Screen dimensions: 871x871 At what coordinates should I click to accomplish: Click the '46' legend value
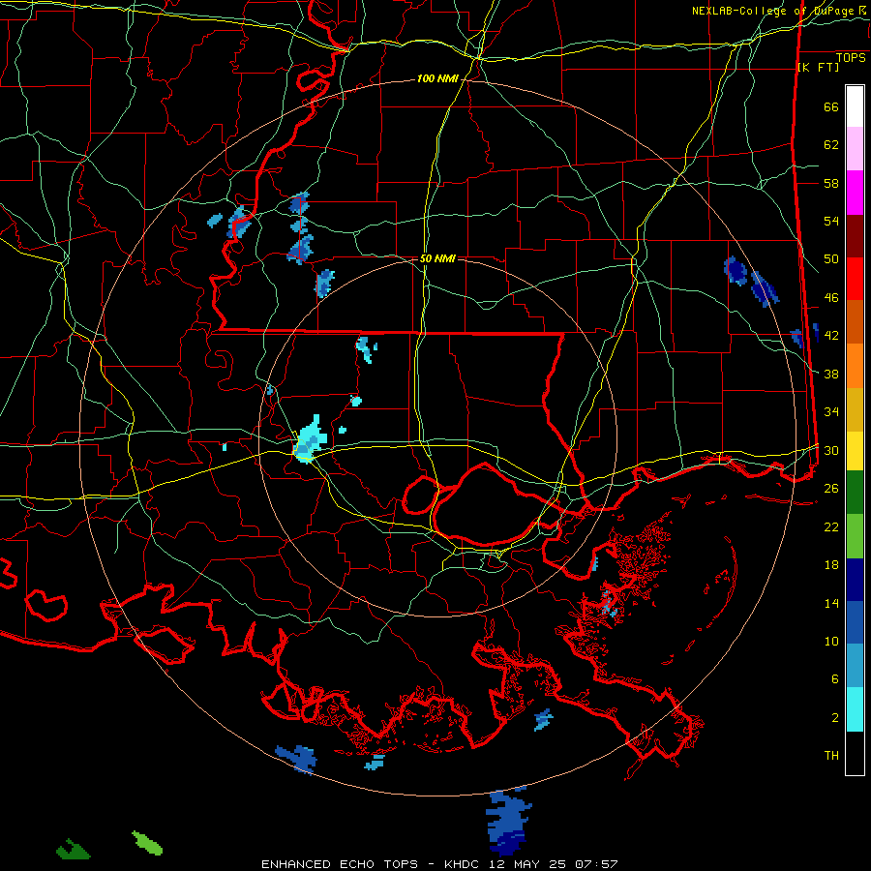[x=831, y=298]
